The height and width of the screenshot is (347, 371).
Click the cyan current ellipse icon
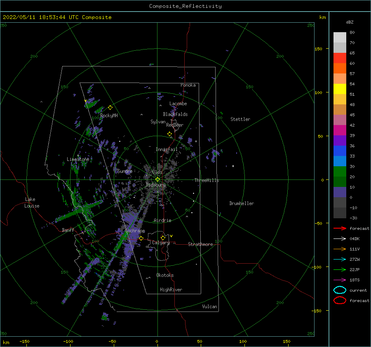340,290
